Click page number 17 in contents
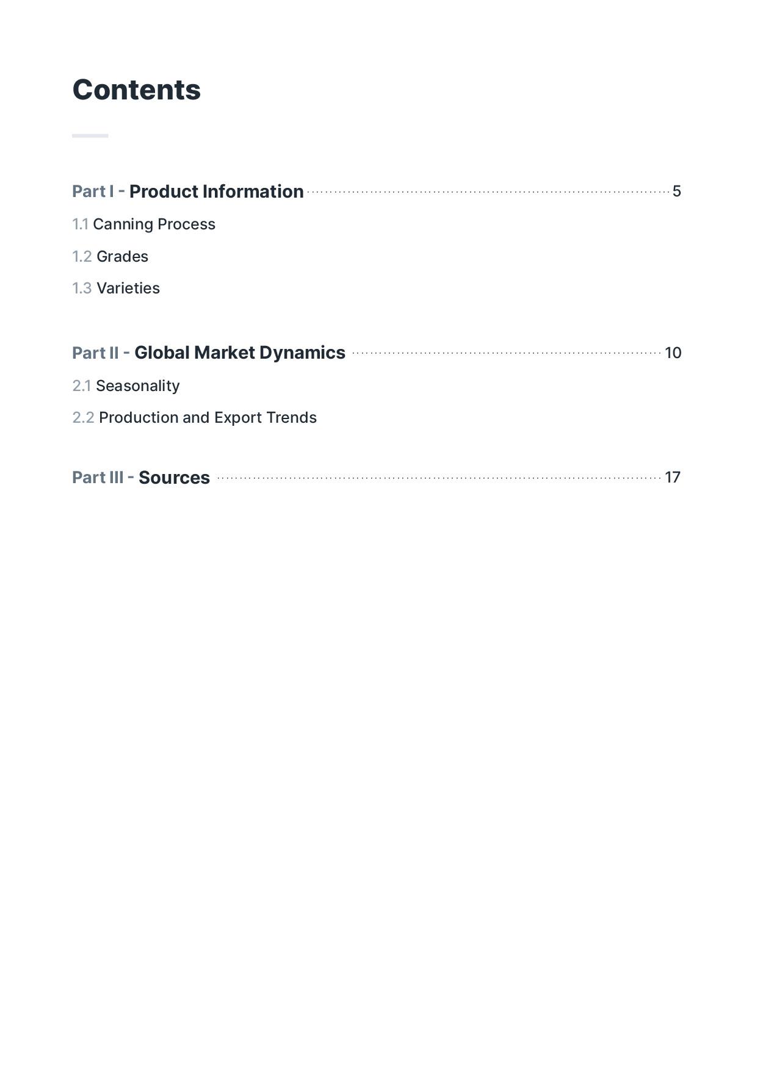Image resolution: width=757 pixels, height=1070 pixels. pyautogui.click(x=672, y=478)
